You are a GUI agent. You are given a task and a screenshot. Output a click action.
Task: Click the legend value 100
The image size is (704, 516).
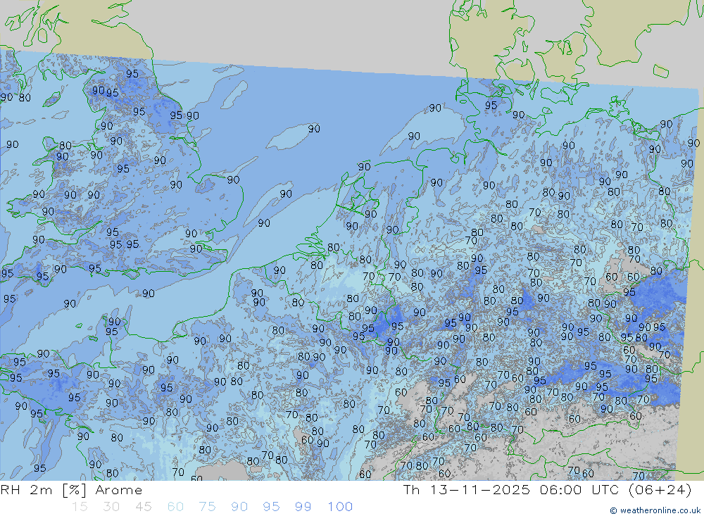[340, 507]
